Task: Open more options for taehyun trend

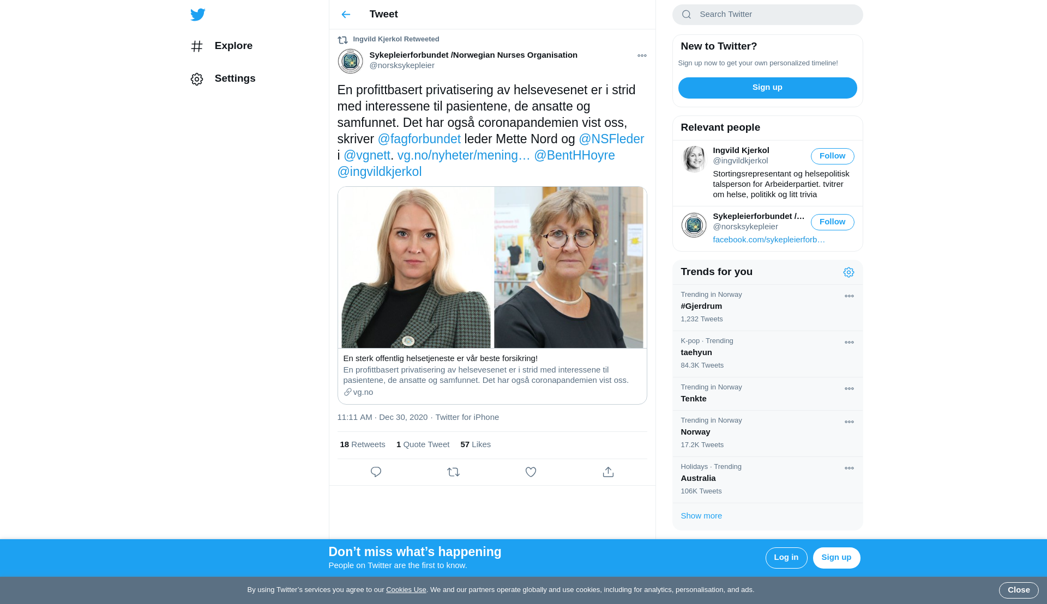Action: [849, 343]
